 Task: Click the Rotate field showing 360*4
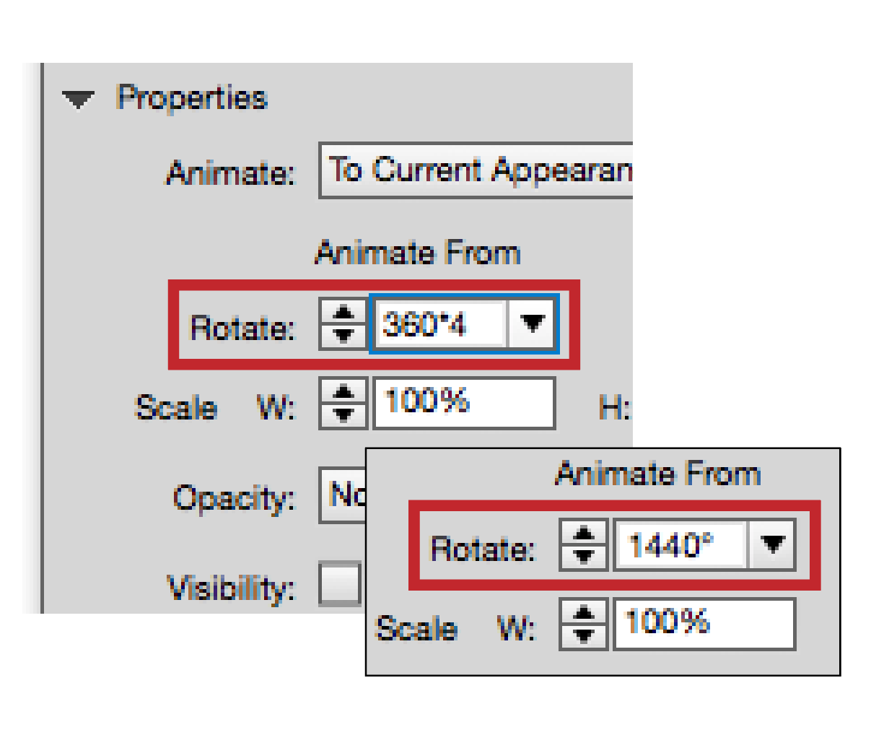(x=438, y=324)
